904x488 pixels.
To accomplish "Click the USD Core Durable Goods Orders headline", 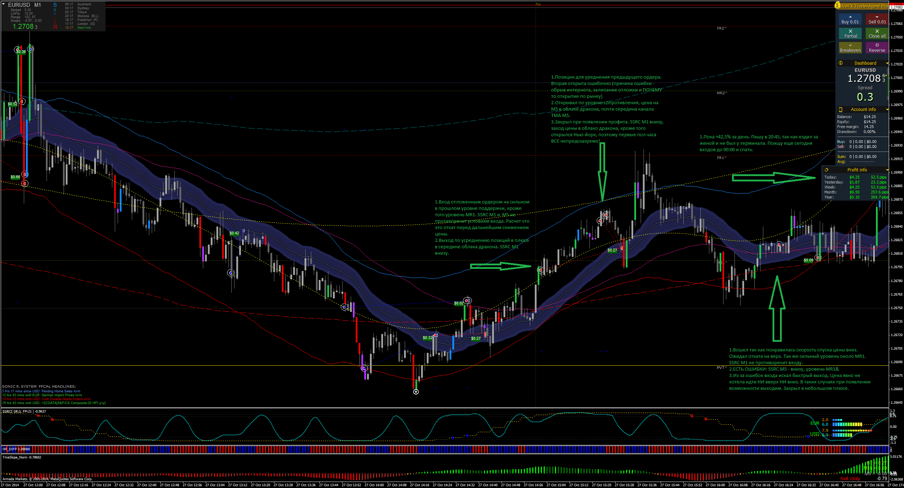I will pos(46,399).
